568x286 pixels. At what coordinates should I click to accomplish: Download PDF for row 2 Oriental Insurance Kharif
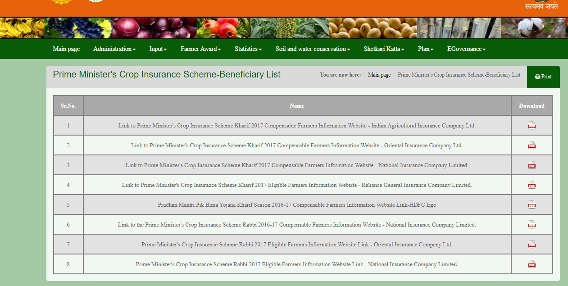[x=532, y=145]
